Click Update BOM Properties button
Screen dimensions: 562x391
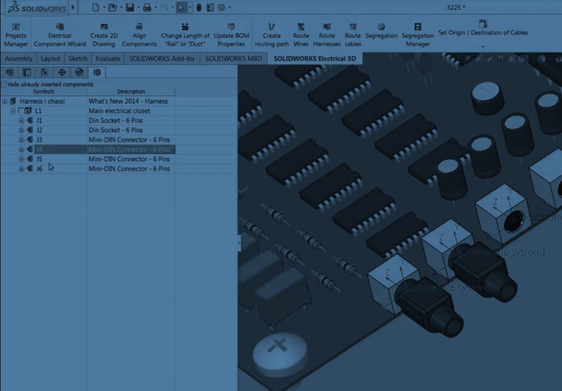(x=231, y=35)
